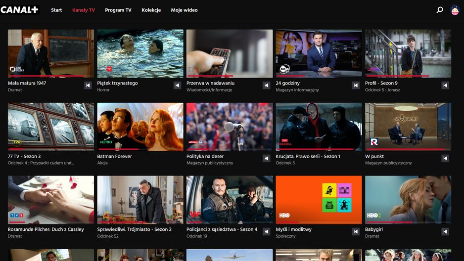Click the Magazyn informacyjny genre text

tap(297, 90)
